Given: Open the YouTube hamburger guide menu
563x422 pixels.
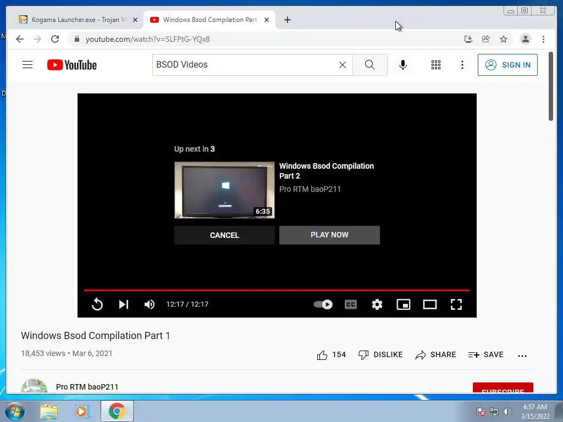Looking at the screenshot, I should pos(27,65).
